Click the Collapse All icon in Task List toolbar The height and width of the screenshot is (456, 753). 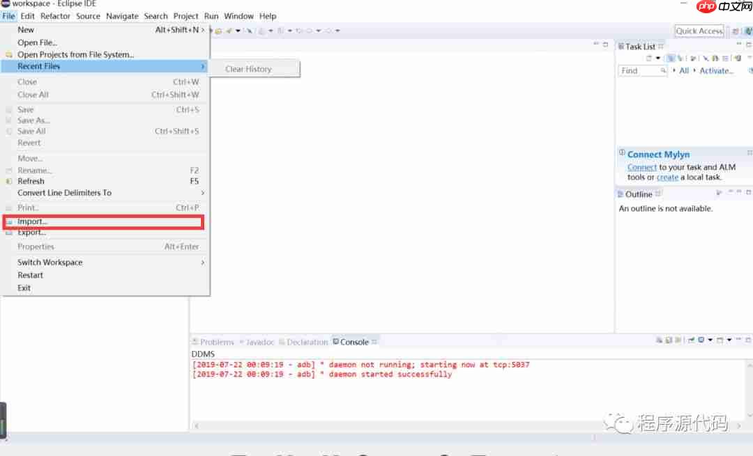click(725, 58)
